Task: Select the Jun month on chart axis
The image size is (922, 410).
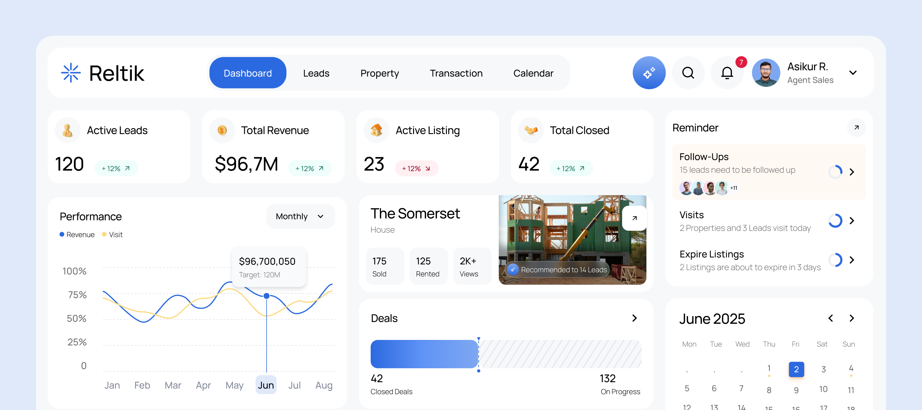Action: point(266,385)
